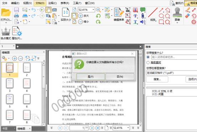This screenshot has height=132, width=197.
Task: Click the email envelope icon
Action: point(25,10)
